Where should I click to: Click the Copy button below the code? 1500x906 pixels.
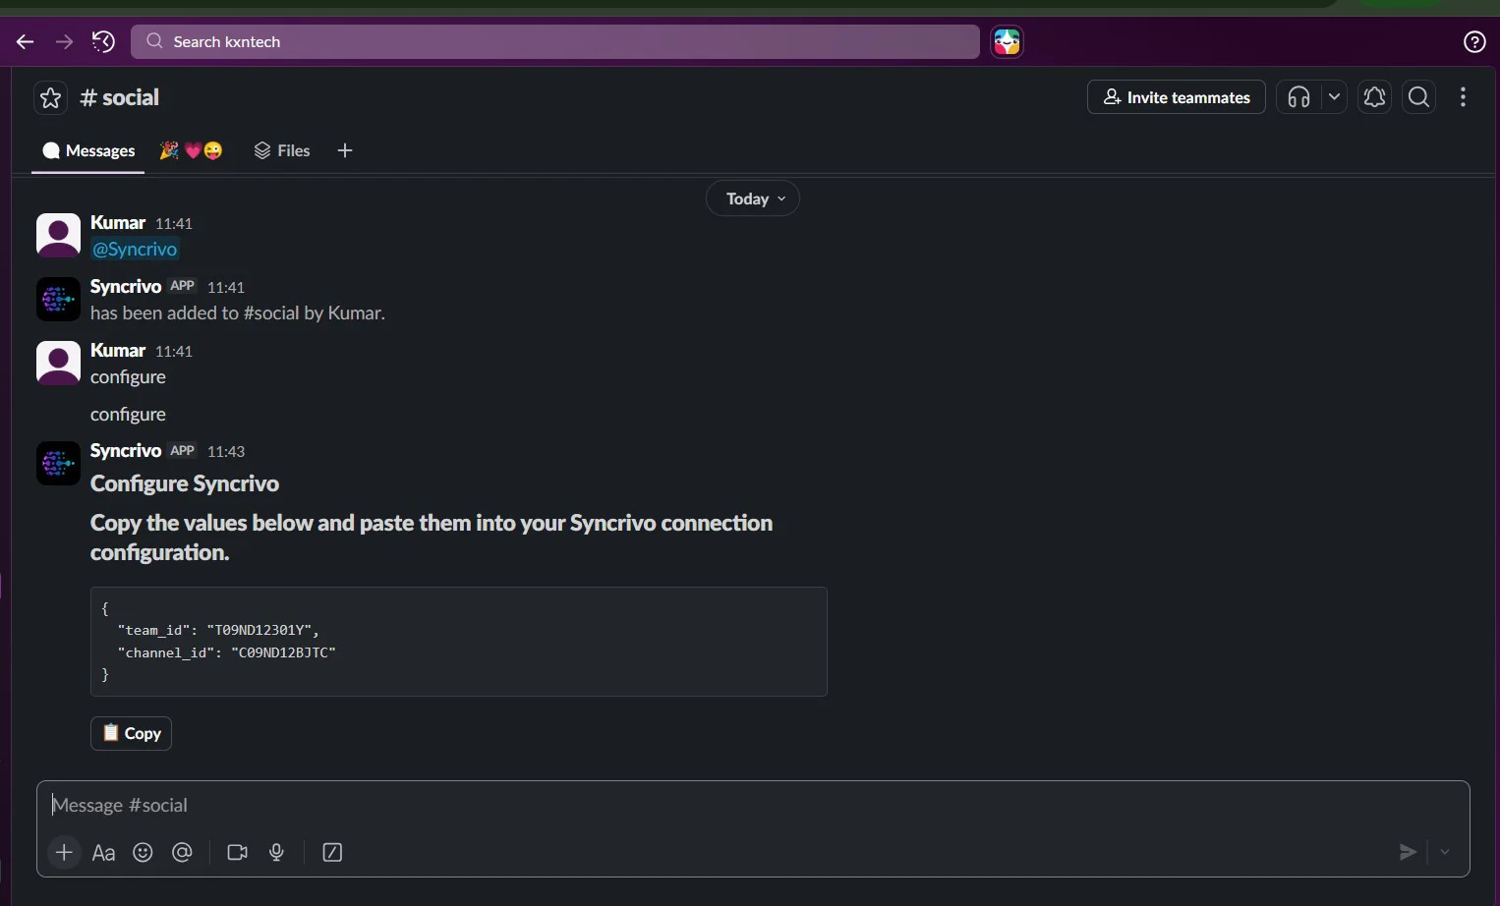pyautogui.click(x=131, y=733)
